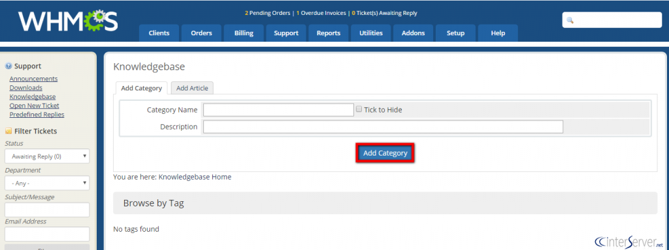Image resolution: width=669 pixels, height=250 pixels.
Task: Click the Overdue Invoices notice
Action: pyautogui.click(x=321, y=13)
